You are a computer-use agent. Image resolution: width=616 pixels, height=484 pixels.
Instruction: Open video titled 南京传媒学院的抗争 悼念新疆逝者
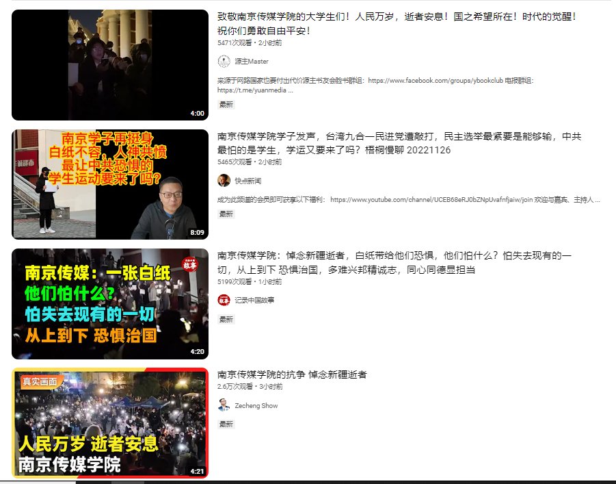(x=292, y=374)
